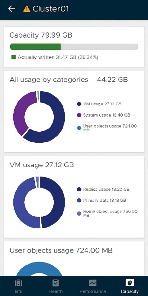The image size is (148, 296).
Task: Select the Capacity pie icon
Action: 130,283
